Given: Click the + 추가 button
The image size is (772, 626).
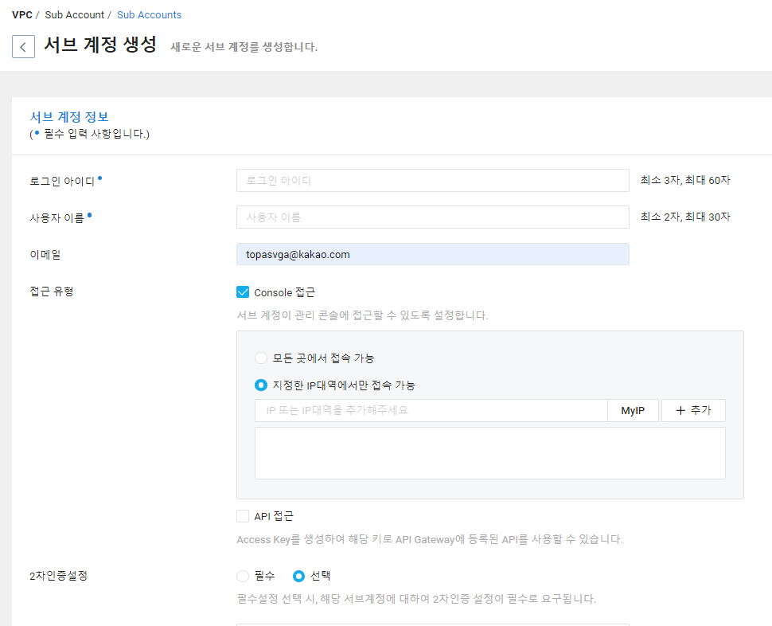Looking at the screenshot, I should coord(693,410).
